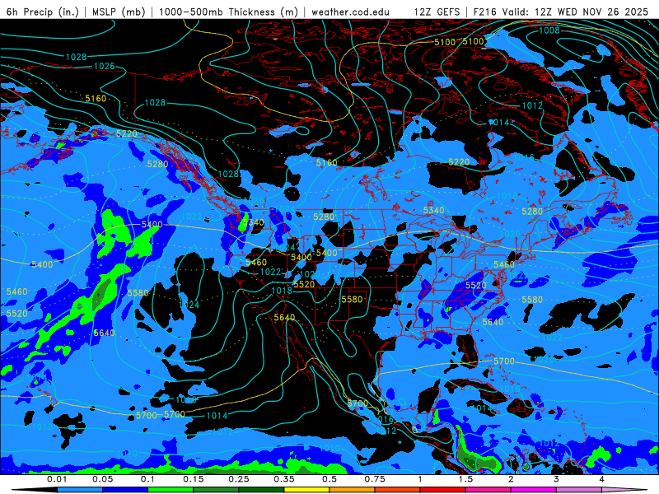Select the bright green 0.1-0.15 legend swatch

[171, 490]
